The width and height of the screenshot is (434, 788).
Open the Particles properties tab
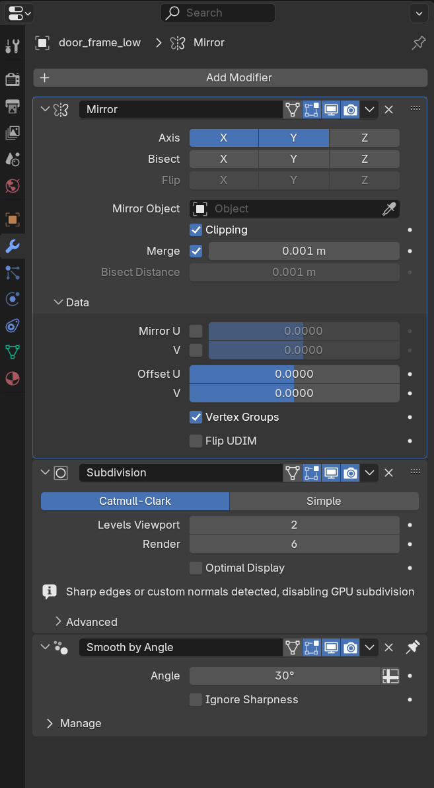tap(13, 272)
